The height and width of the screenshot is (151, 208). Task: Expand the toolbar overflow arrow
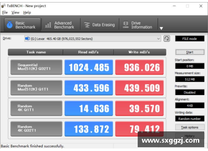pyautogui.click(x=161, y=28)
